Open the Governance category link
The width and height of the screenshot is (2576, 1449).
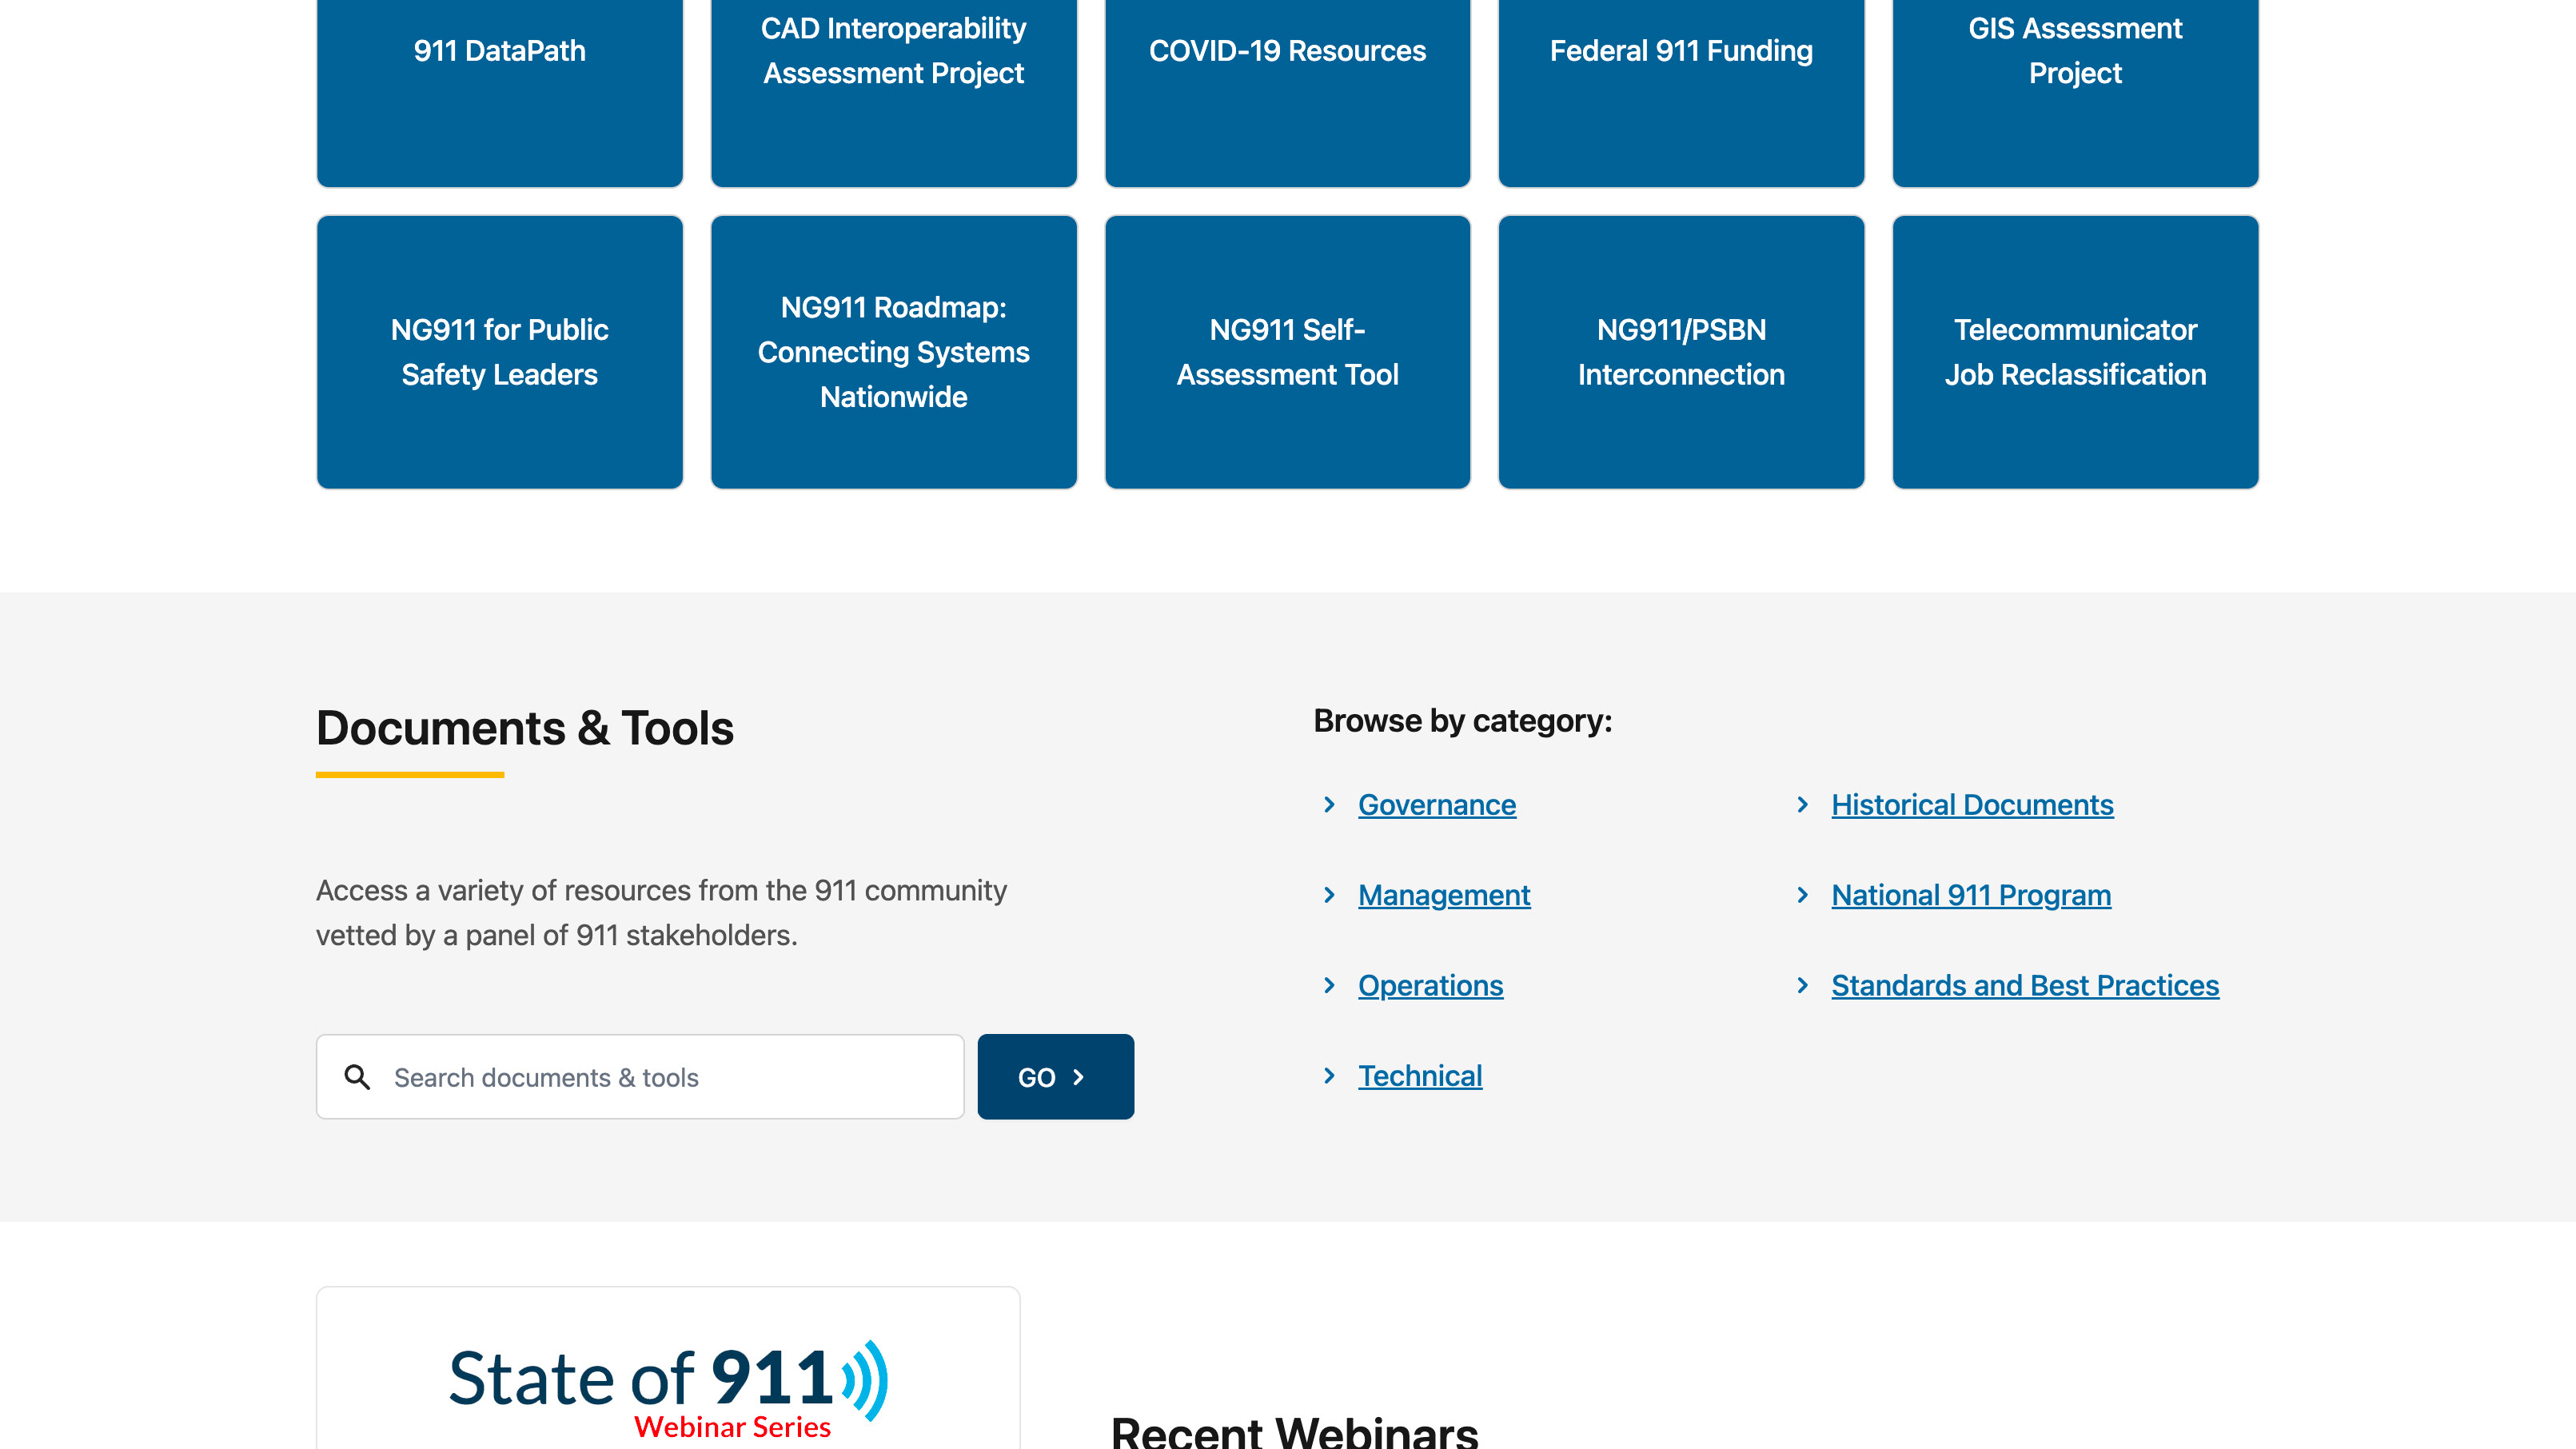click(1436, 805)
